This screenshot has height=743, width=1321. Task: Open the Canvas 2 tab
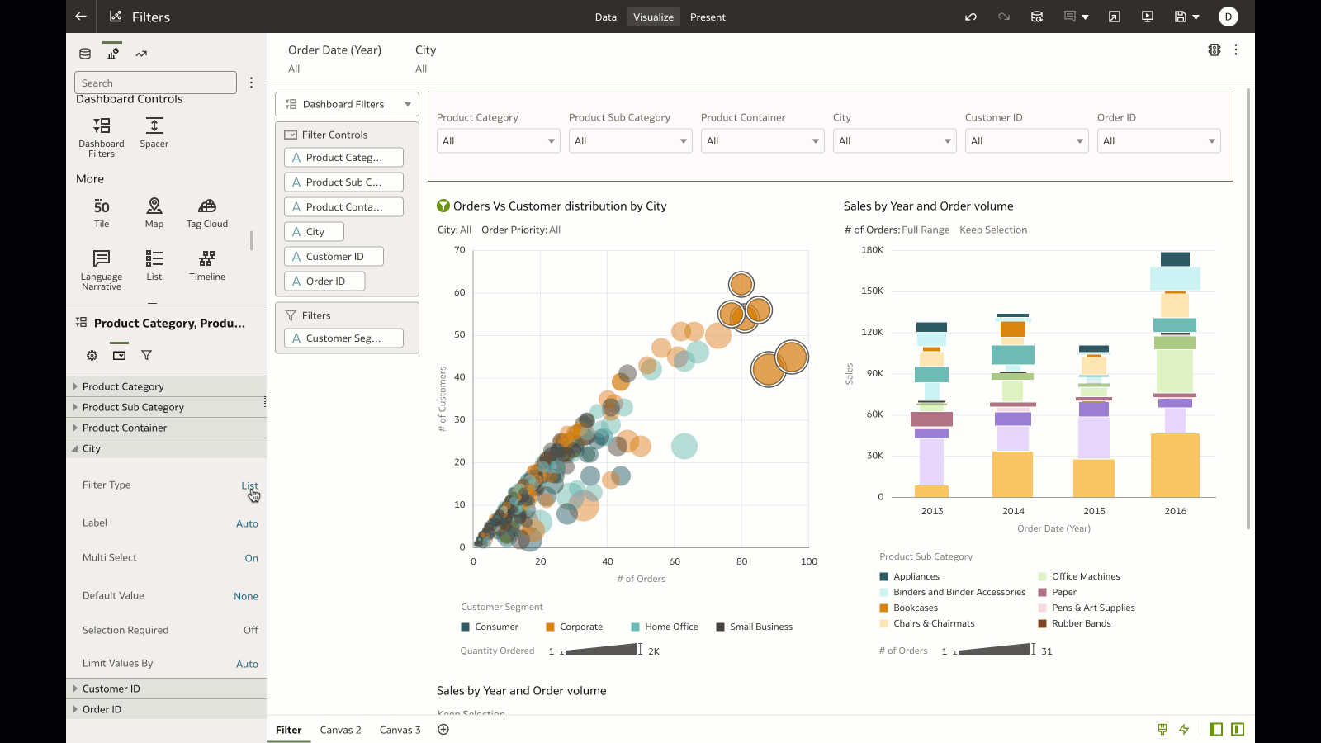[340, 730]
